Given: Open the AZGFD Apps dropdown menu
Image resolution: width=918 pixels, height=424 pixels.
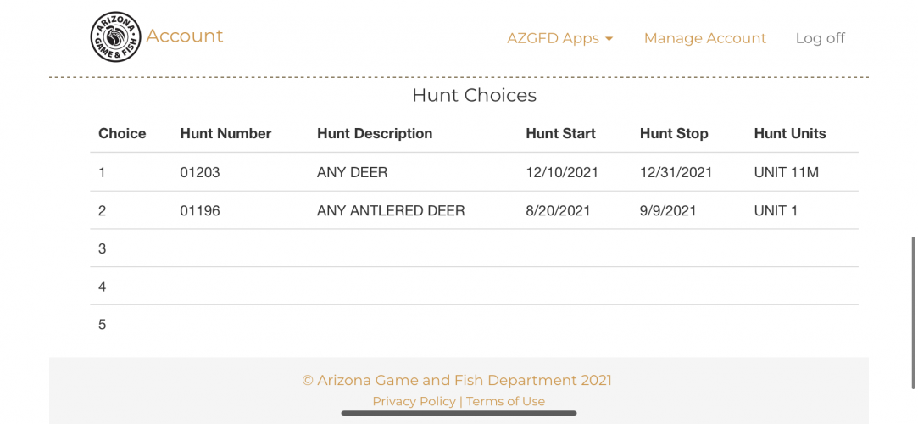Looking at the screenshot, I should [x=559, y=38].
